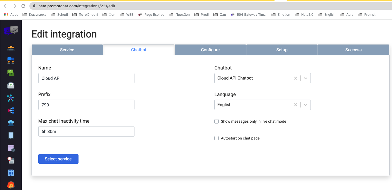
Task: Select the flow tree diagram icon
Action: pos(11,110)
